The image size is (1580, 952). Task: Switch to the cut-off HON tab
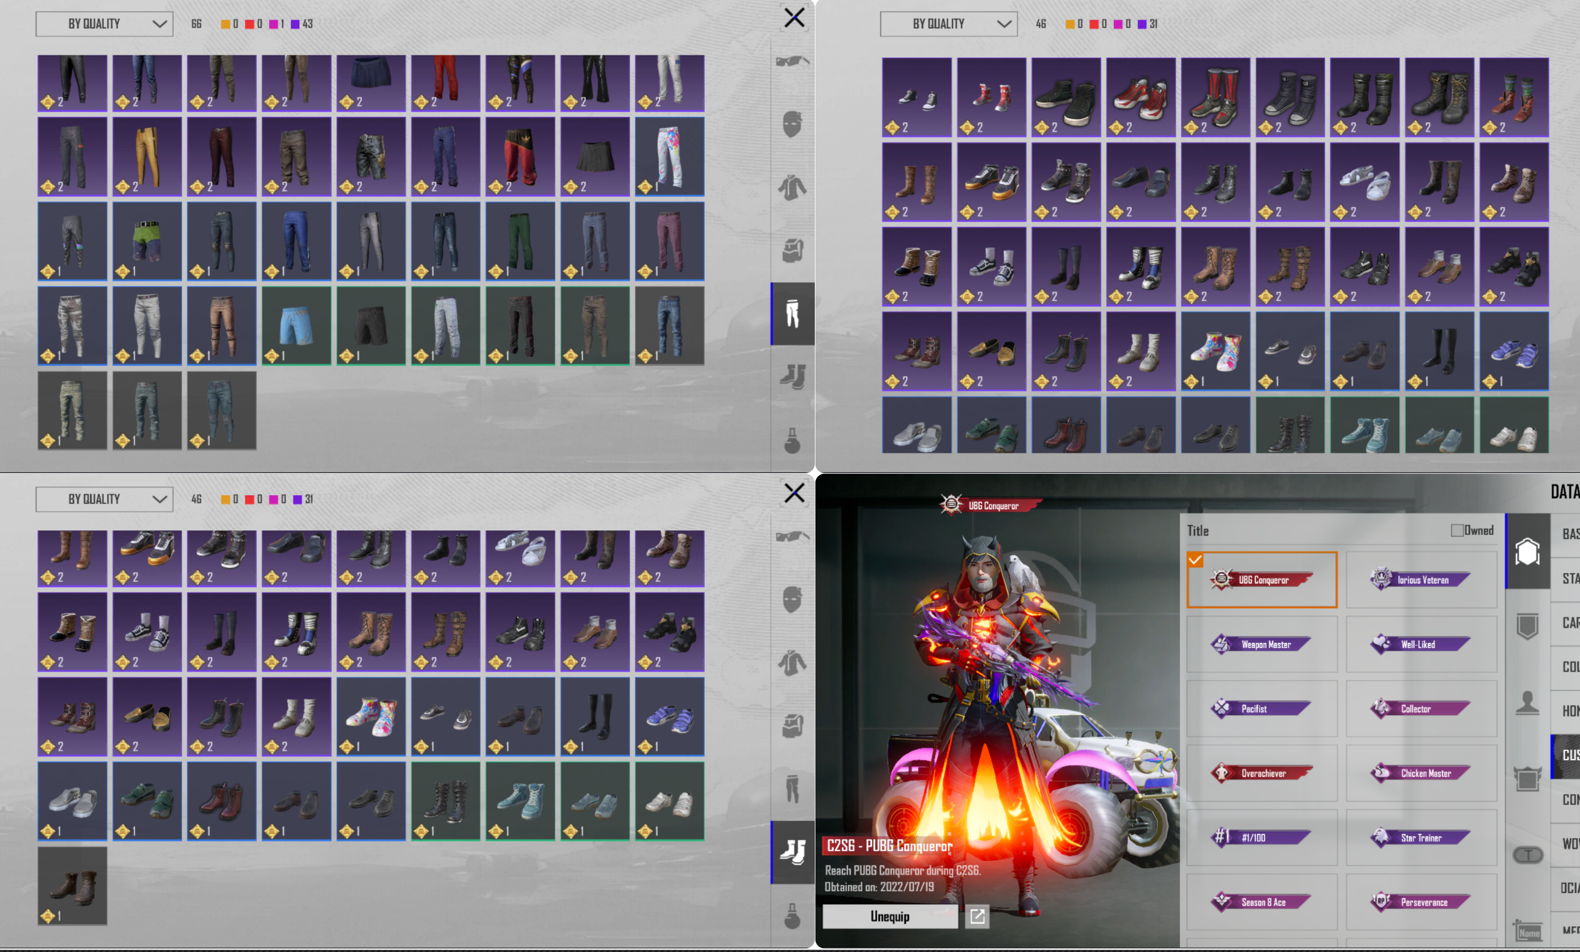[x=1566, y=711]
